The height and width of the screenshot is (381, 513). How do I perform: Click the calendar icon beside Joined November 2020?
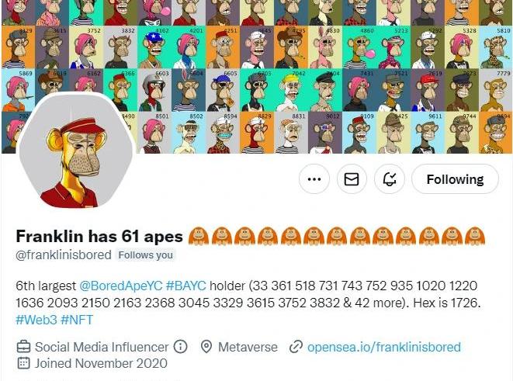click(23, 363)
